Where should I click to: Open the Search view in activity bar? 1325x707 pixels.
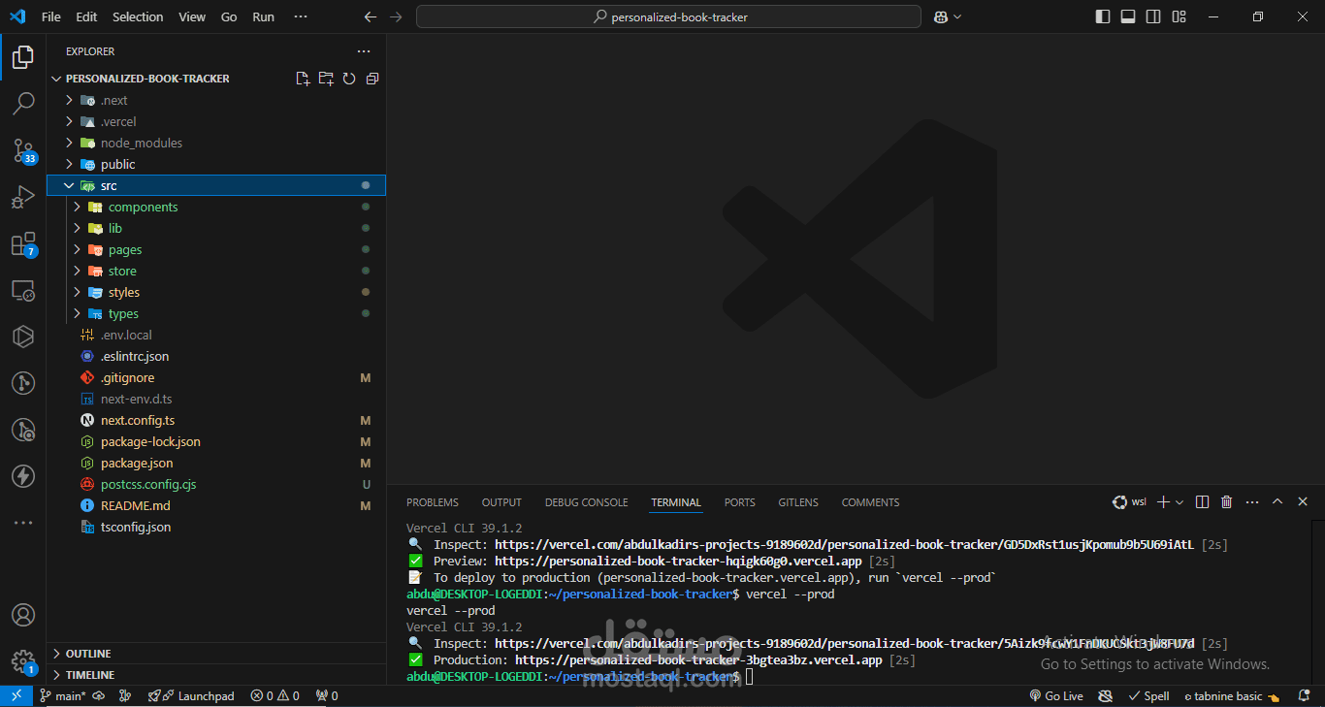(x=23, y=104)
